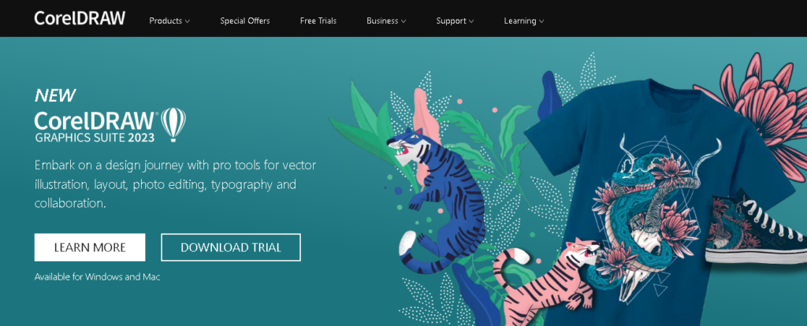Expand the Products chevron arrow
This screenshot has height=326, width=807.
tap(188, 21)
